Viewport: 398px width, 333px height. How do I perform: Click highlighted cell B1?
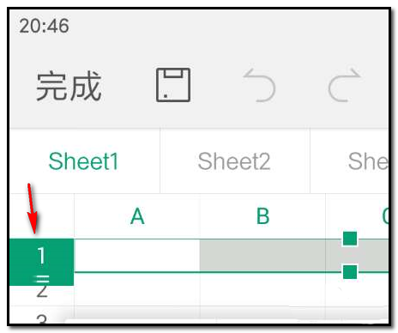(x=262, y=255)
